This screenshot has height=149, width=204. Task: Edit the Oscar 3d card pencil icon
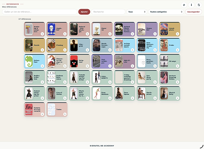point(110,34)
